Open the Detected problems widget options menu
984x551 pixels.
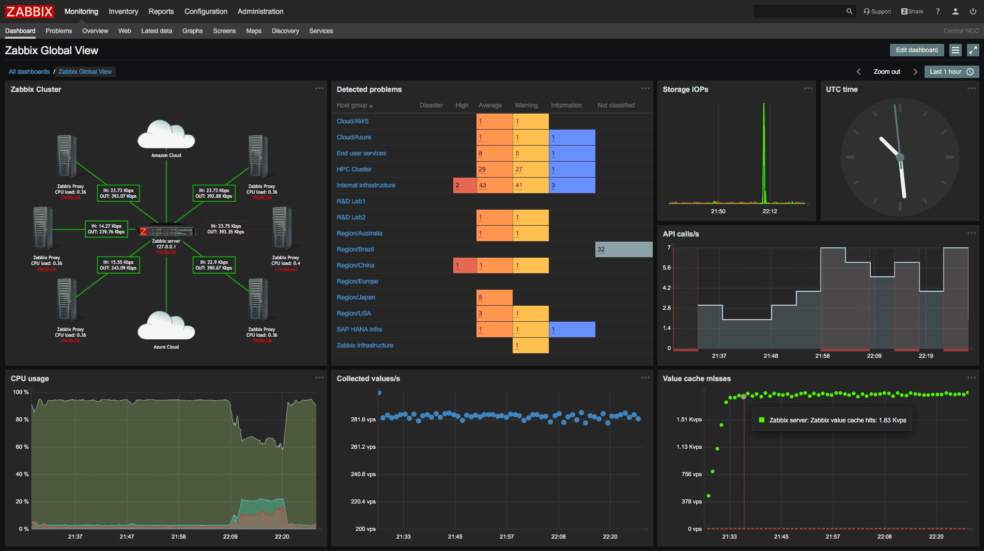tap(645, 88)
